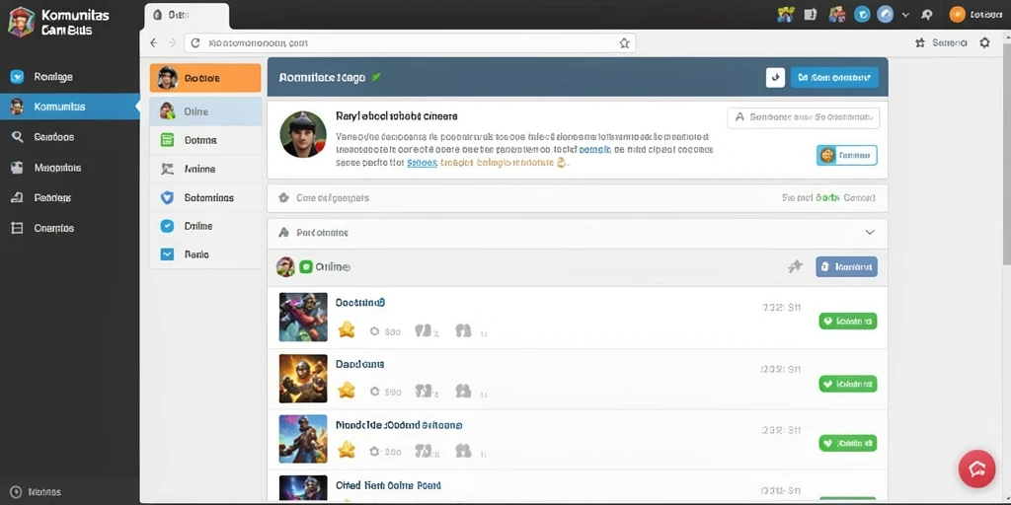
Task: Open the inner sidebar item below the green list icon
Action: point(205,170)
